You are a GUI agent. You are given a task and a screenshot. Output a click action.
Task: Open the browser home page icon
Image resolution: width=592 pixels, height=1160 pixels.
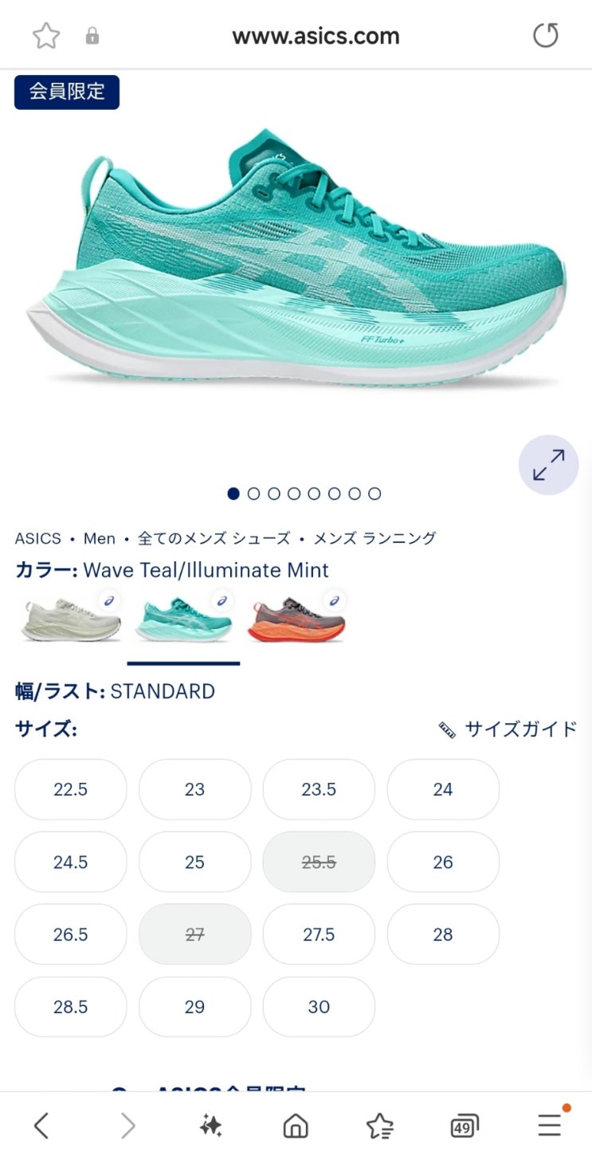[x=296, y=1126]
